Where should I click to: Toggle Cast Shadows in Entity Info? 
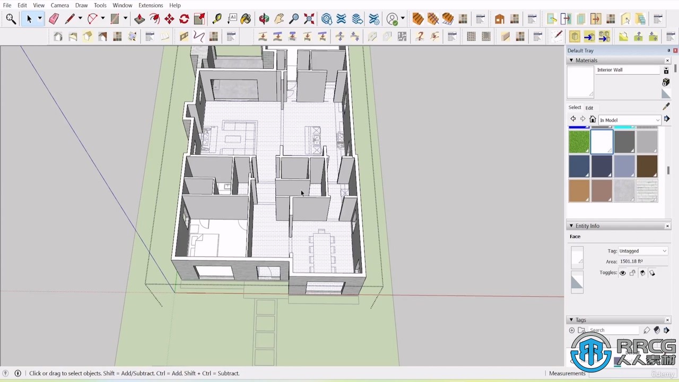(x=652, y=273)
